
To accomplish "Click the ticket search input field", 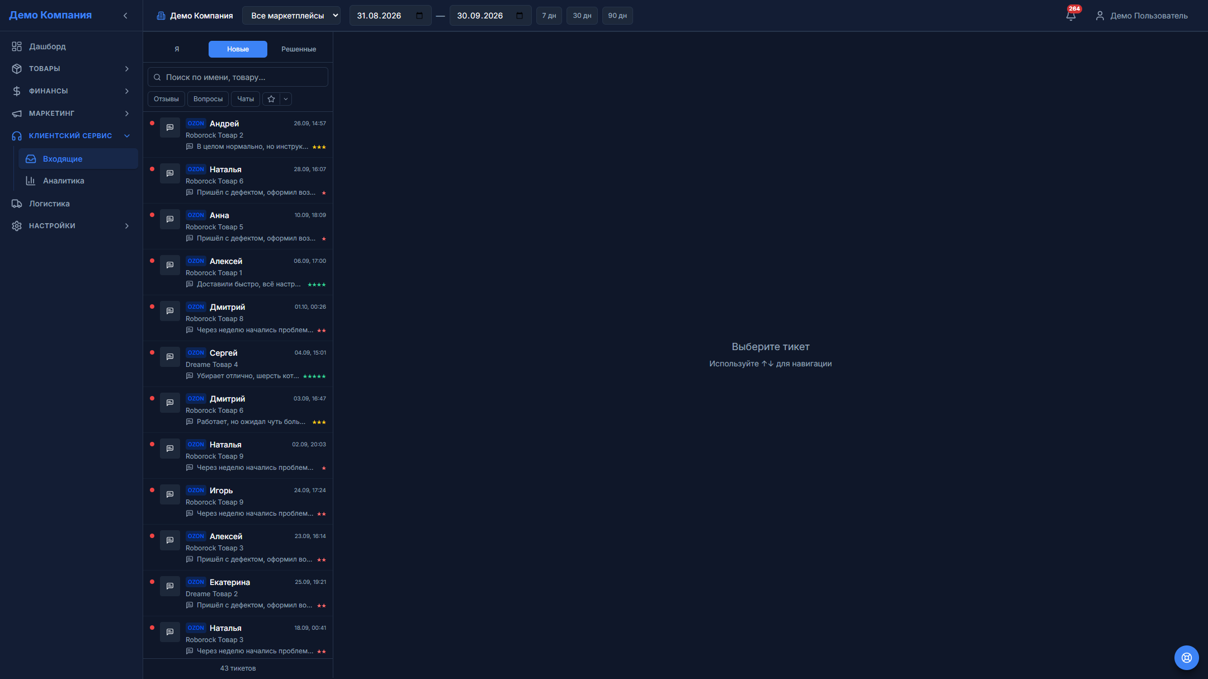I will click(238, 77).
